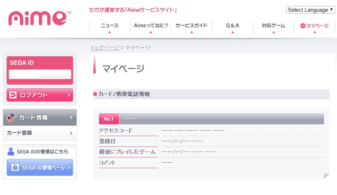Open the 対応ゲーム menu item
This screenshot has width=337, height=195.
tap(274, 28)
